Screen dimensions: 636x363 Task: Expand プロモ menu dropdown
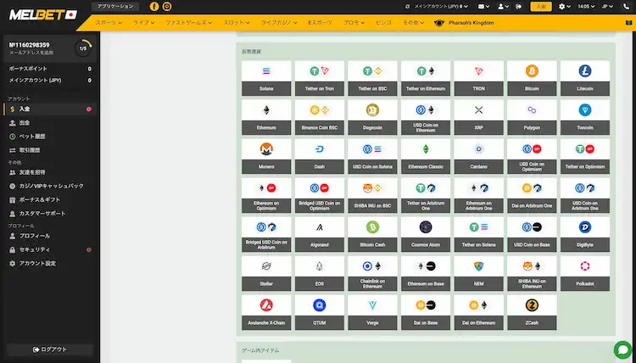pos(354,23)
